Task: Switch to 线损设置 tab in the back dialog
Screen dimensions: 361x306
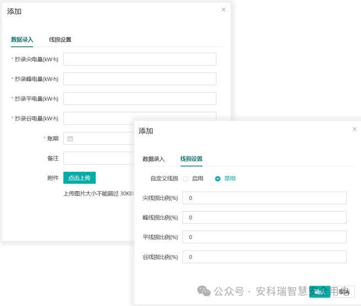Action: 60,39
